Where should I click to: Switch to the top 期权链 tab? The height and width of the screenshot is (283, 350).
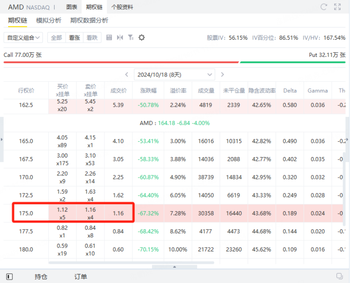click(94, 7)
